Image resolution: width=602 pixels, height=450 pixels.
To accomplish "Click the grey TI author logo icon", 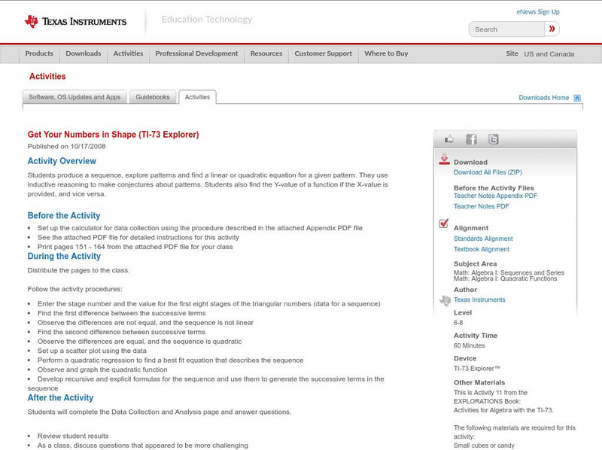I will click(x=445, y=300).
